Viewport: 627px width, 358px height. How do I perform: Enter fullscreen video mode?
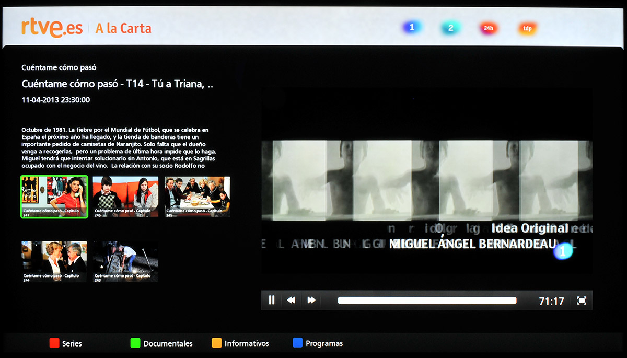[582, 301]
